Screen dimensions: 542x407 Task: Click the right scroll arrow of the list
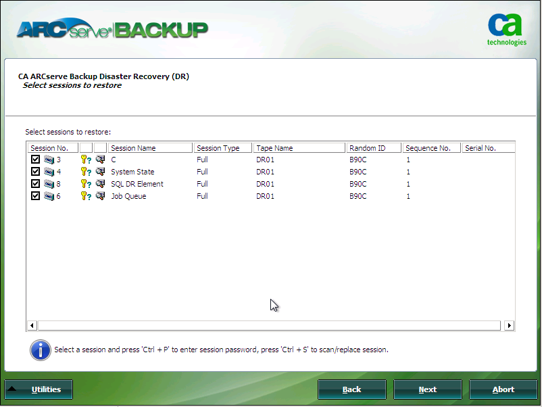pos(509,325)
